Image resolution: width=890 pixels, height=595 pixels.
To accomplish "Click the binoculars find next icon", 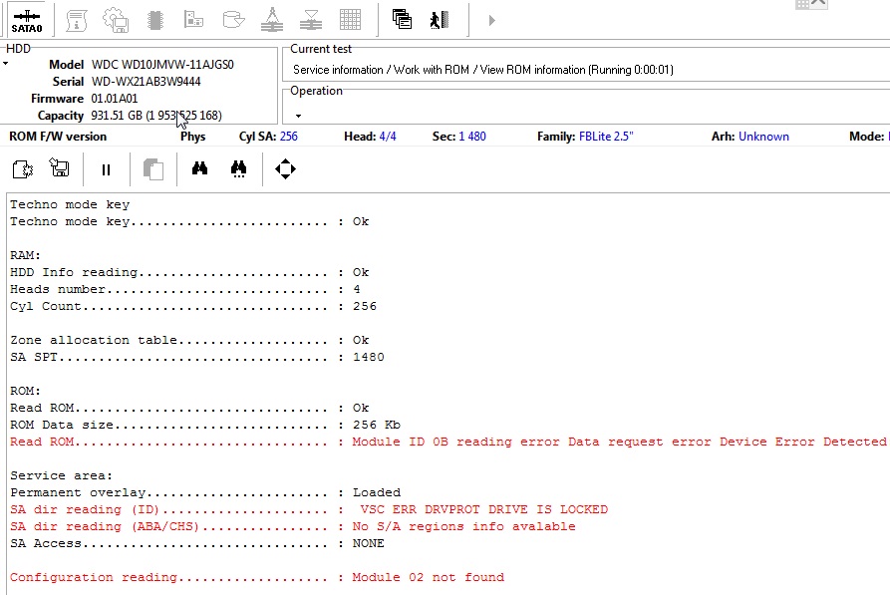I will (x=238, y=168).
